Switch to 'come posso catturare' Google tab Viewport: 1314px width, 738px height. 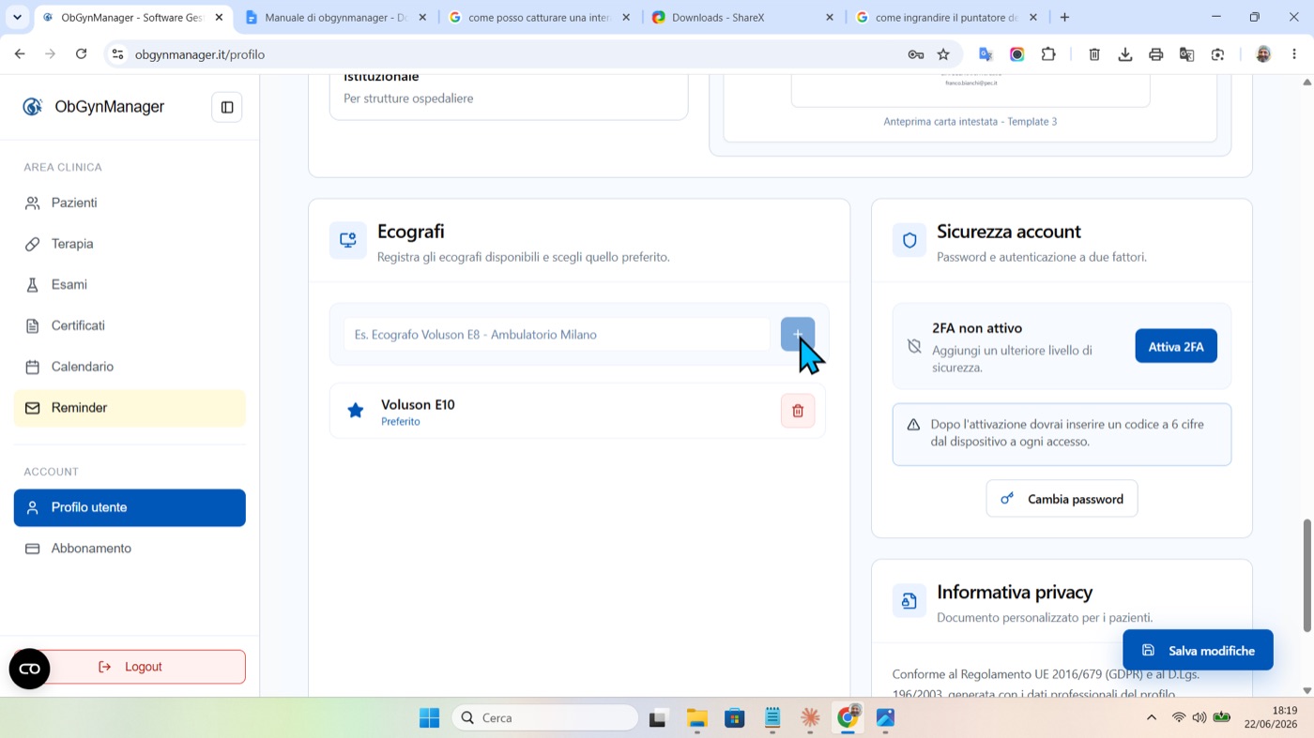click(540, 17)
